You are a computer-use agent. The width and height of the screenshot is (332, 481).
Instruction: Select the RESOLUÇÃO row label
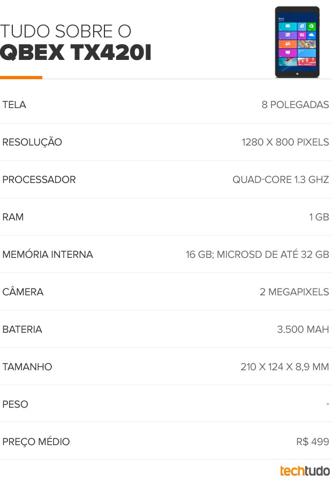pyautogui.click(x=32, y=142)
